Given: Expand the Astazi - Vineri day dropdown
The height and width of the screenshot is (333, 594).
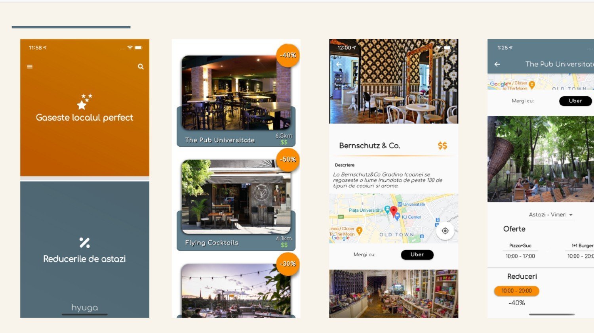Looking at the screenshot, I should [551, 214].
